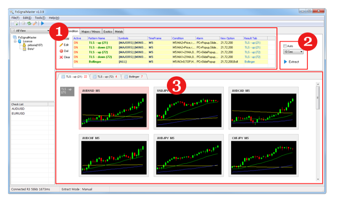This screenshot has height=201, width=343.
Task: Click the View Option column header
Action: coord(232,38)
